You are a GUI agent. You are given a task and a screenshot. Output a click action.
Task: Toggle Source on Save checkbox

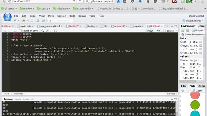pyautogui.click(x=20, y=31)
